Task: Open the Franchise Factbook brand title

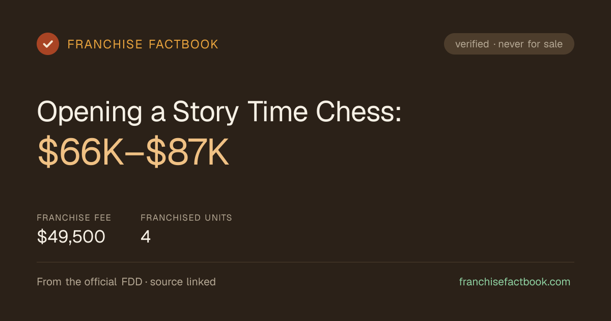Action: coord(143,44)
